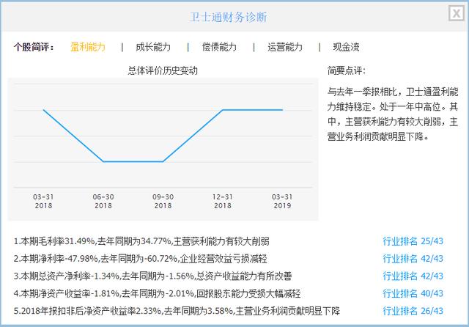Click 行业排名 40/43 link
The width and height of the screenshot is (469, 327).
413,293
